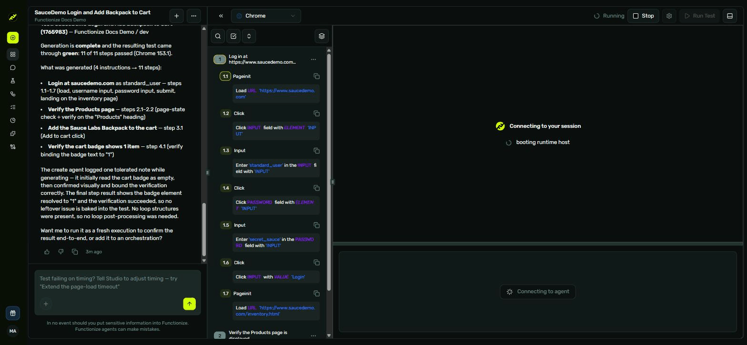The width and height of the screenshot is (747, 345).
Task: Select step 1.7 number badge
Action: (226, 294)
